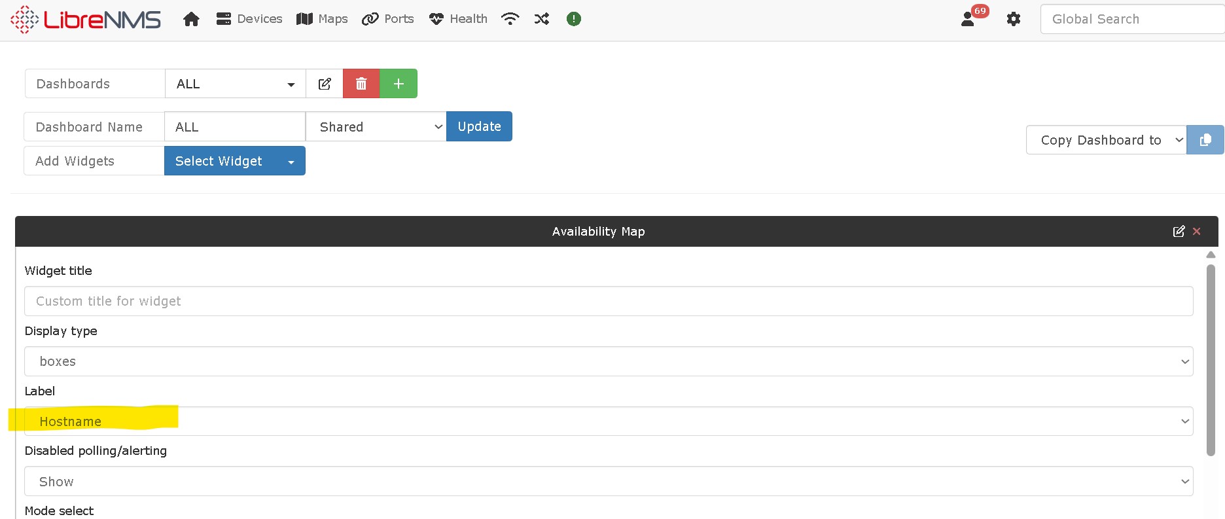Open the alerts exclamation icon menu
This screenshot has height=519, width=1225.
point(574,19)
